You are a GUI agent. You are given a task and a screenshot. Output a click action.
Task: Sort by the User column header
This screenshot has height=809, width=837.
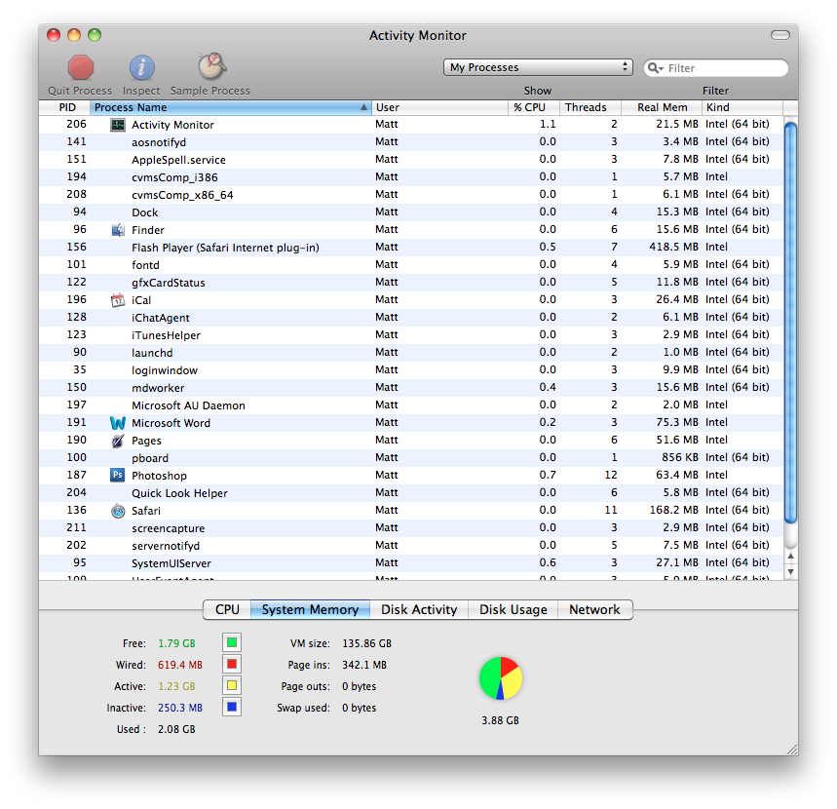pos(439,107)
